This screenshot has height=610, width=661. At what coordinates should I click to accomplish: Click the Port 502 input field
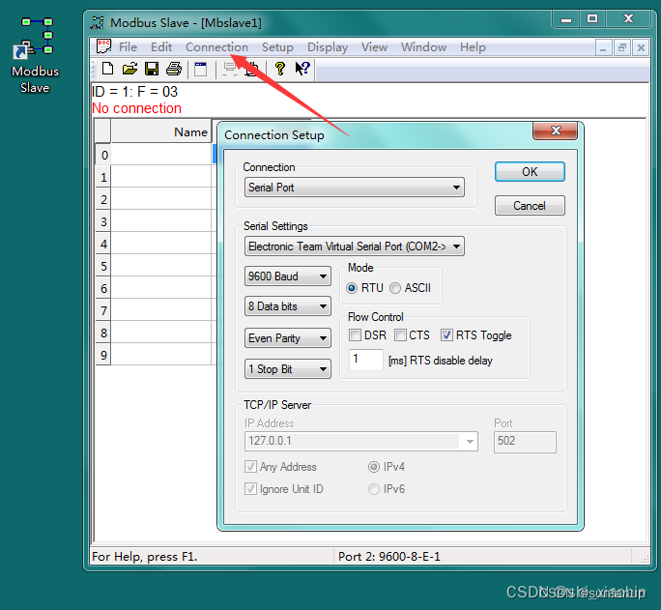[525, 442]
